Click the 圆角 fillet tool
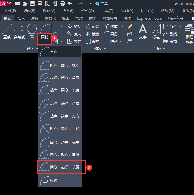 click(x=111, y=34)
